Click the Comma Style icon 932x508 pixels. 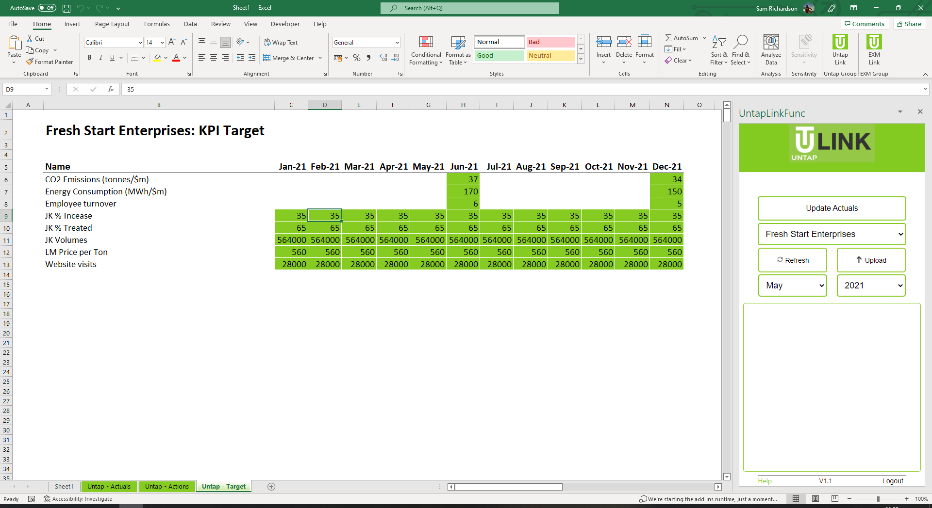coord(369,58)
